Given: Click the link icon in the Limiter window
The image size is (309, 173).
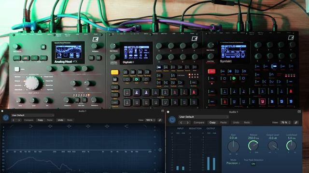Looking at the screenshot, I should tap(296, 123).
